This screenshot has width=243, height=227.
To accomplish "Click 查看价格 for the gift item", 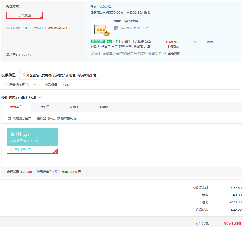I will click(x=174, y=53).
